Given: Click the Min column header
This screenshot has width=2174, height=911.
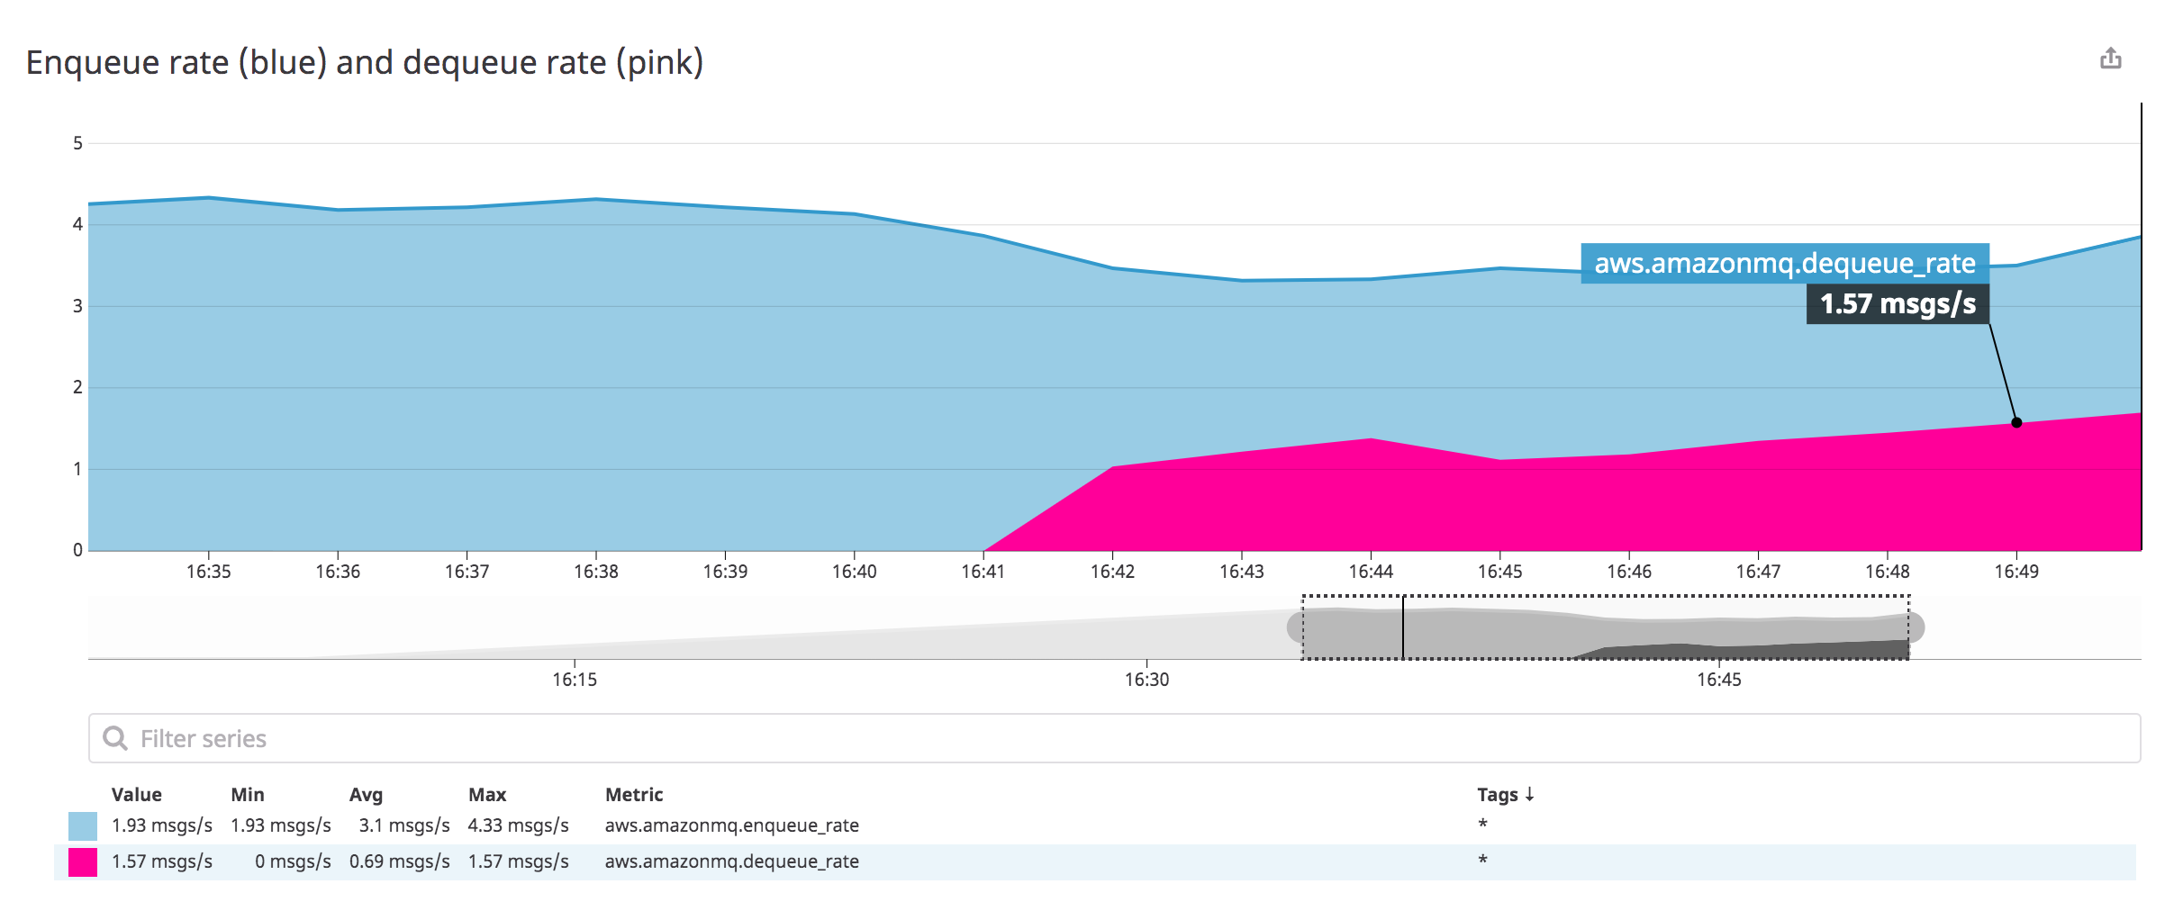Looking at the screenshot, I should (247, 794).
